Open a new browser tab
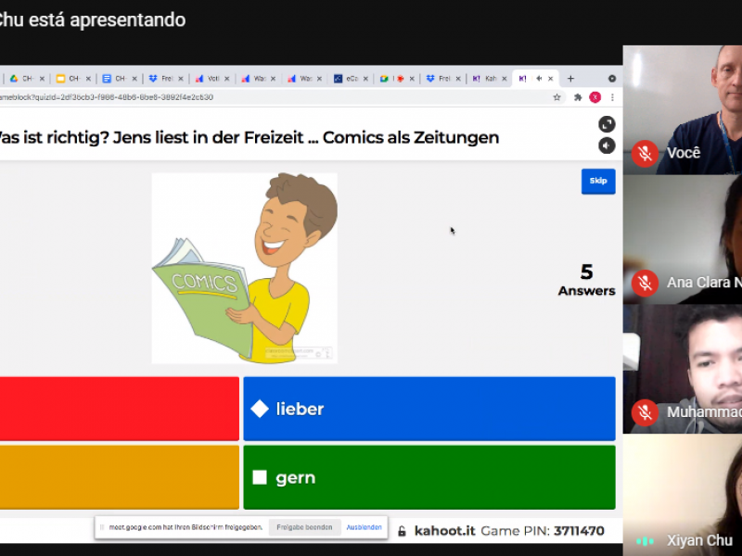The image size is (742, 556). tap(570, 79)
